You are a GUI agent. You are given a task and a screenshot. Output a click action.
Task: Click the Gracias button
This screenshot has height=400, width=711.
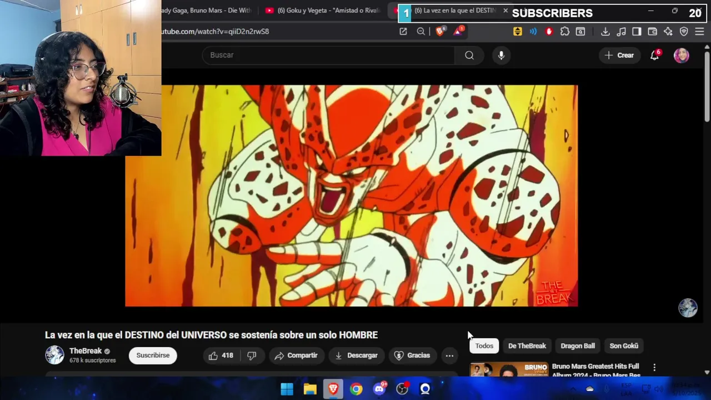tap(412, 356)
